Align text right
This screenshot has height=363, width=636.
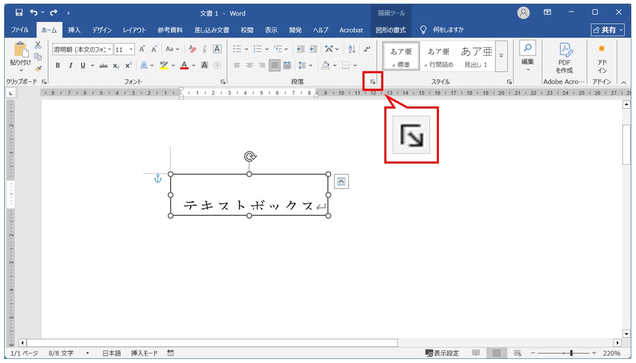[x=262, y=65]
